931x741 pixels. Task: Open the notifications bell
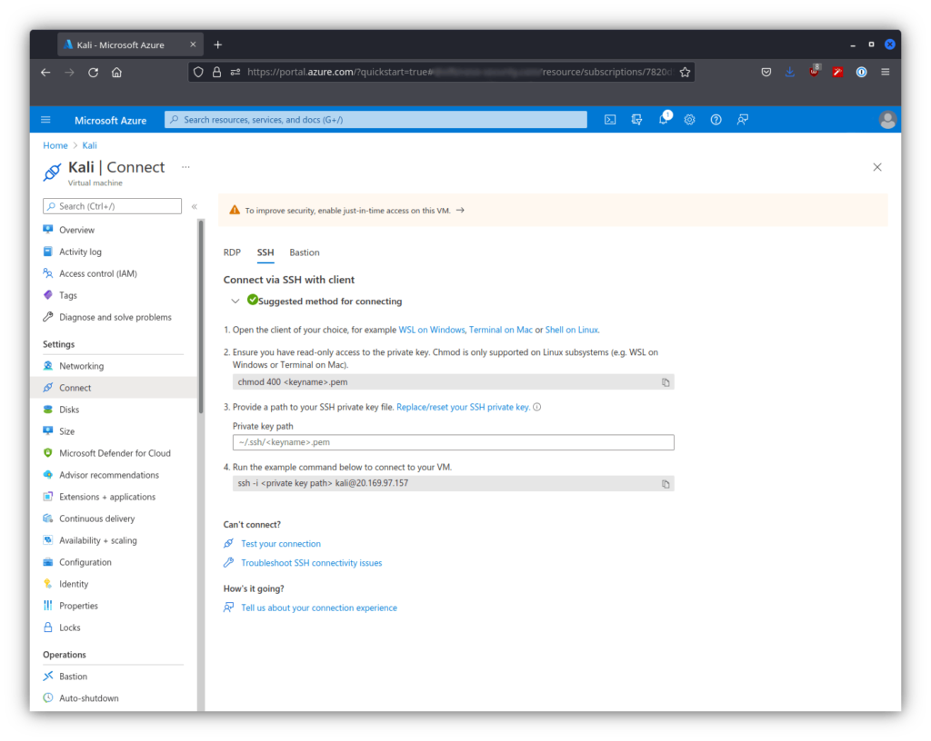(x=663, y=120)
